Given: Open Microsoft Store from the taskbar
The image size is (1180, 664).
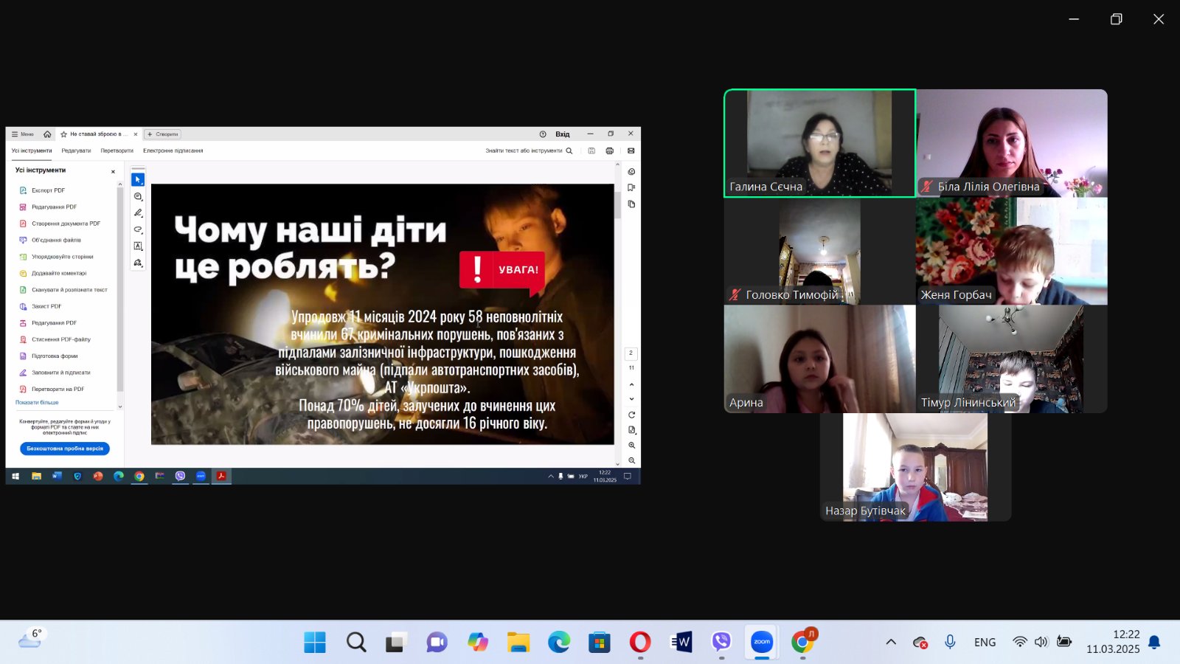Looking at the screenshot, I should click(x=600, y=642).
